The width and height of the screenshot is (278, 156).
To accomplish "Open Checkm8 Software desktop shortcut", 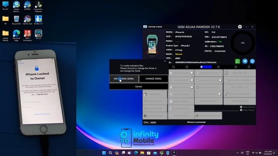I will click(38, 6).
